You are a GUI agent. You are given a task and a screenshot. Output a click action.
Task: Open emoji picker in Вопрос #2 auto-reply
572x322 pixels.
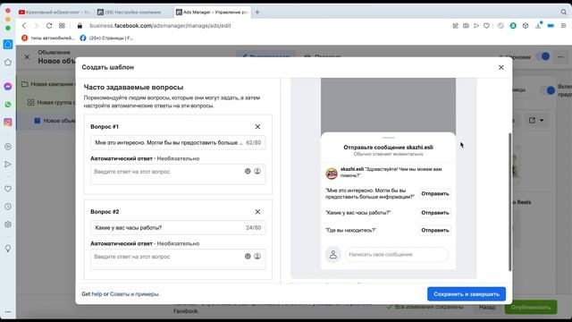coord(248,257)
